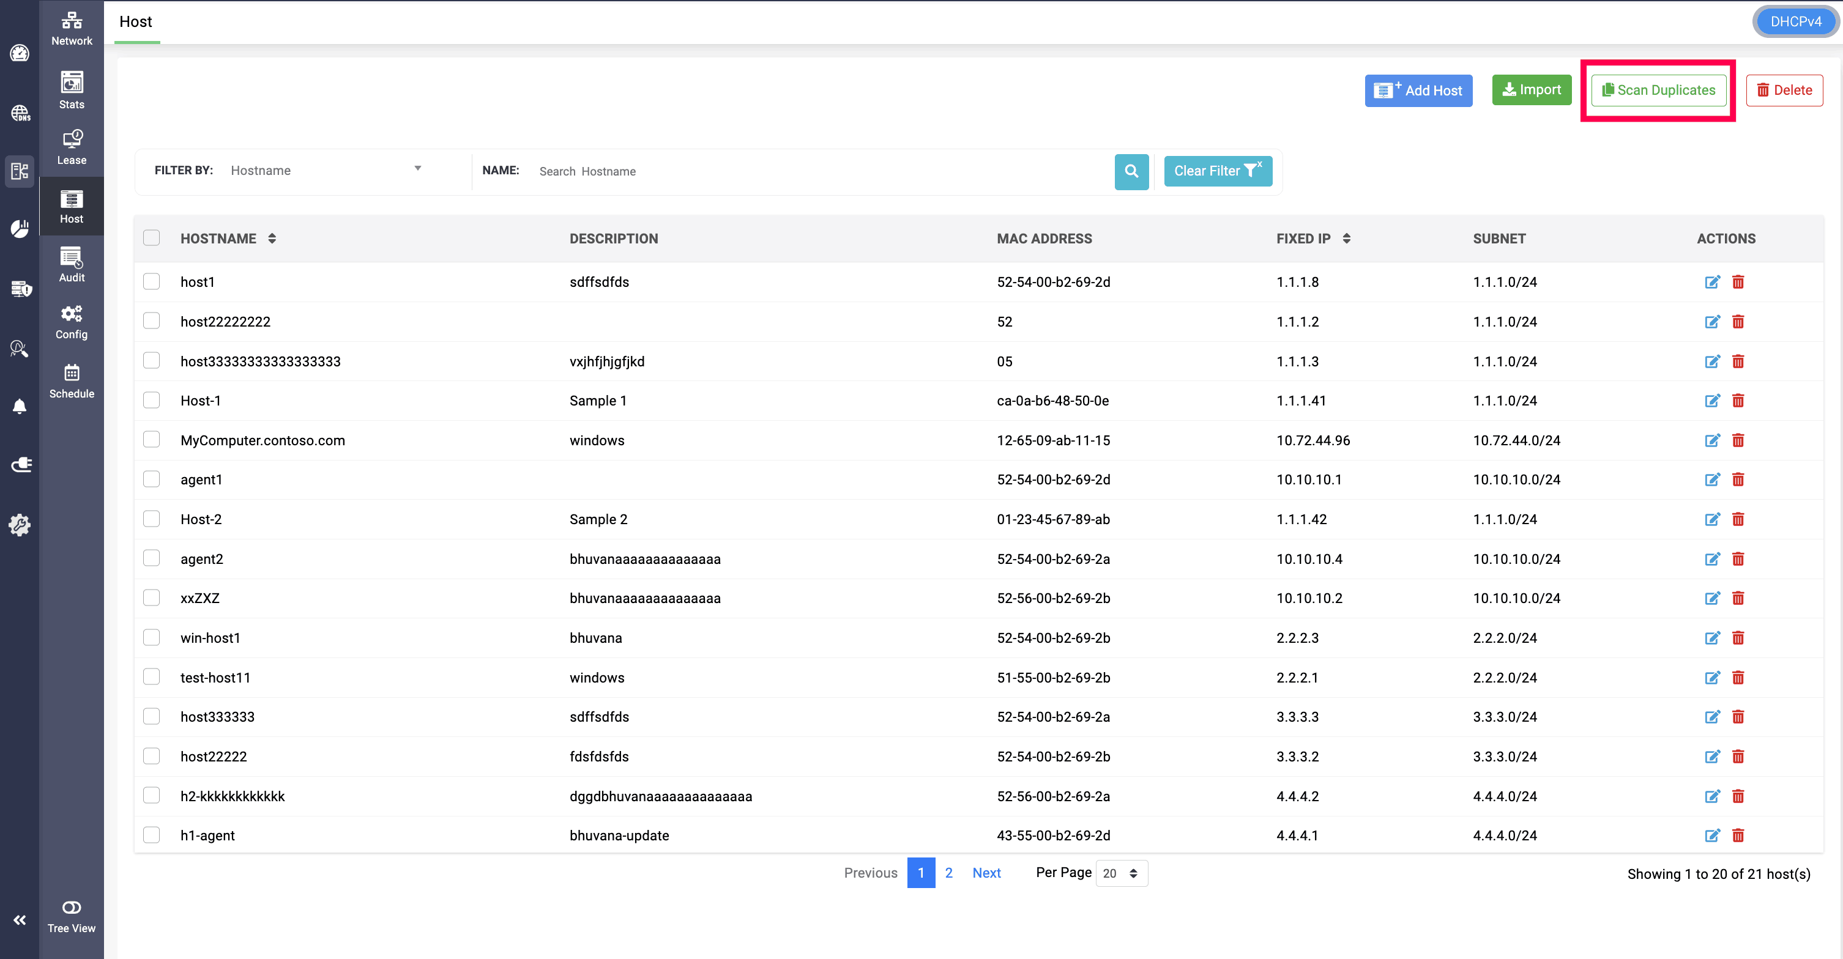
Task: Select the h1-agent row checkbox
Action: [x=151, y=835]
